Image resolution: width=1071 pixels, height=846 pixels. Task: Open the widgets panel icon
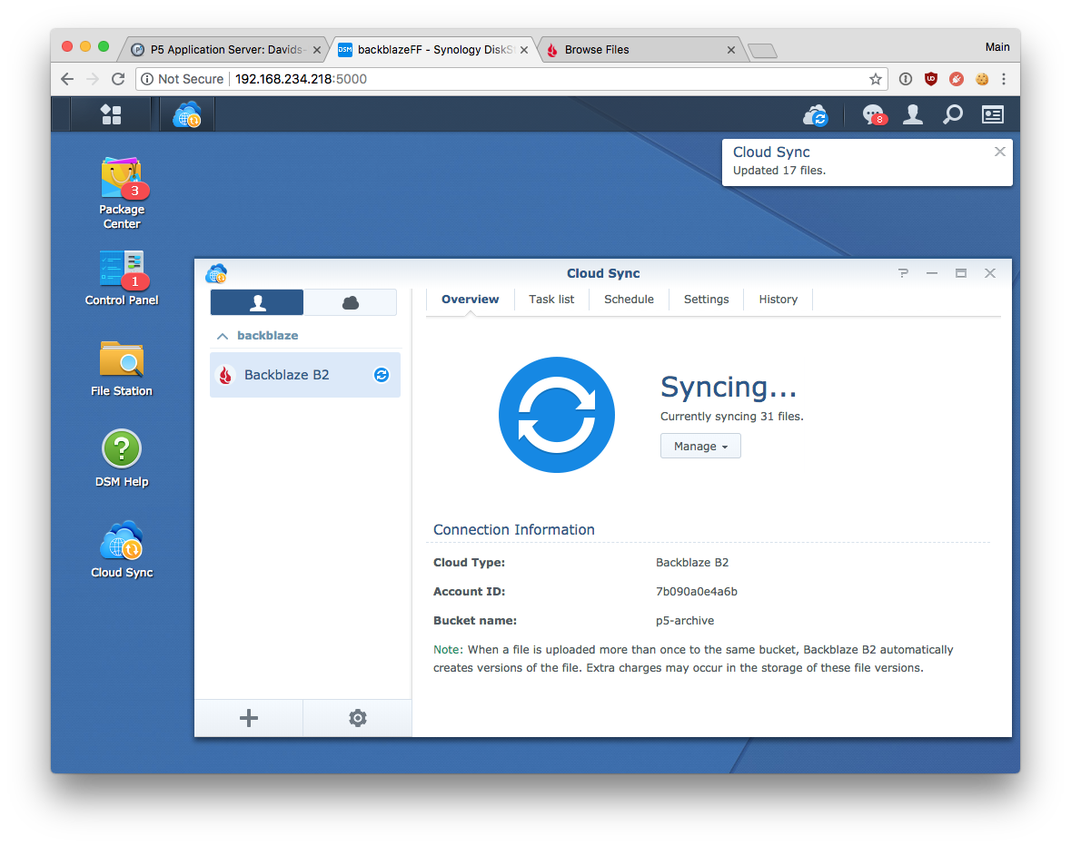(993, 114)
